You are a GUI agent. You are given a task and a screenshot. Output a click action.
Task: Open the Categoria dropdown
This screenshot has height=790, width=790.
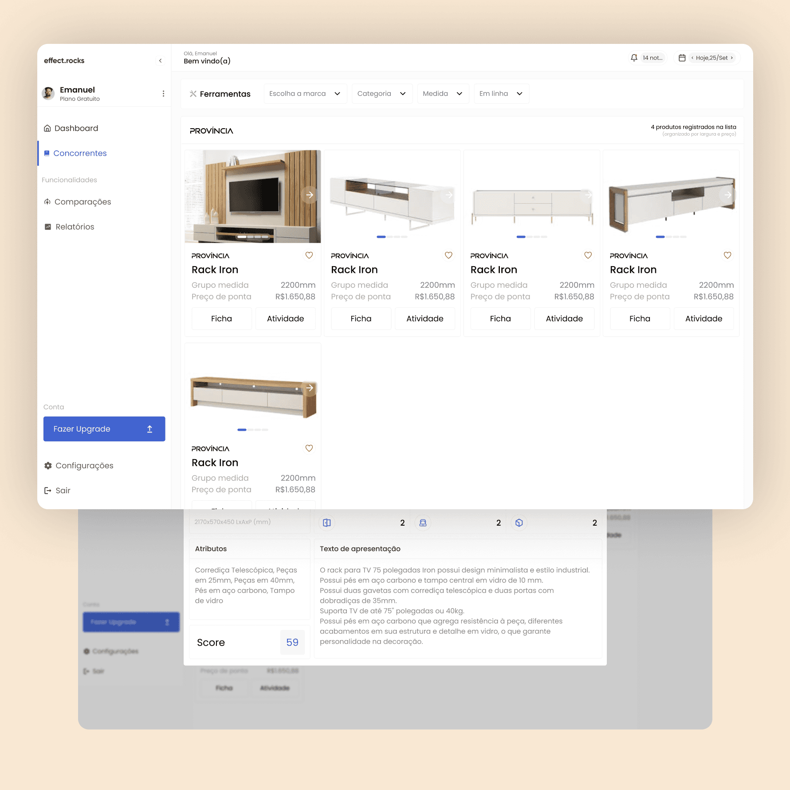pyautogui.click(x=382, y=94)
